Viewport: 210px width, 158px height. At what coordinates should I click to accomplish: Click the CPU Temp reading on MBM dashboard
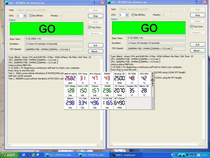[x=83, y=78]
